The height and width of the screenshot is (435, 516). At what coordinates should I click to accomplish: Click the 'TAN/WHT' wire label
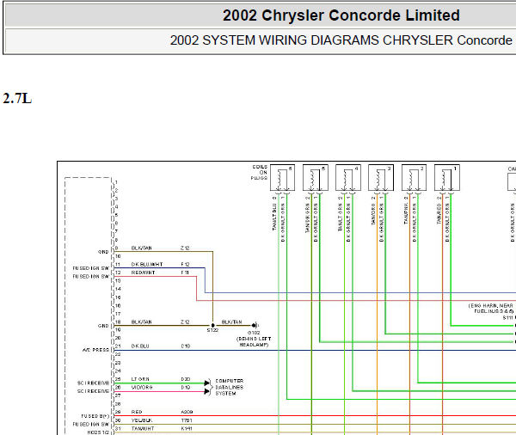pos(143,428)
